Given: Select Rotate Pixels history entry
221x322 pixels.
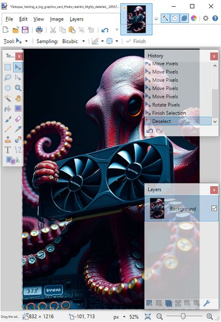Looking at the screenshot, I should coord(178,105).
